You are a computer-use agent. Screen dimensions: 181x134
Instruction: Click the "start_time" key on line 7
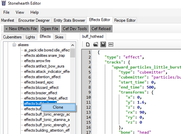(x=133, y=82)
